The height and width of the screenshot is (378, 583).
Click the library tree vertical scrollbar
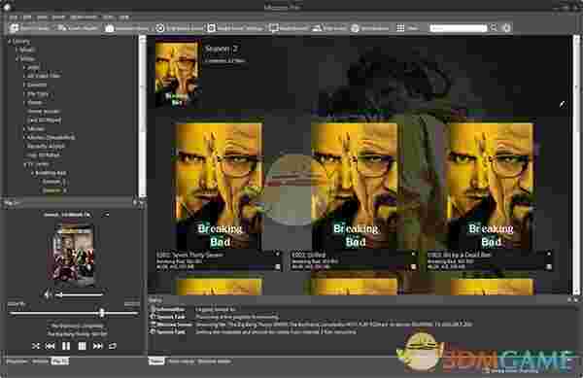coord(142,116)
